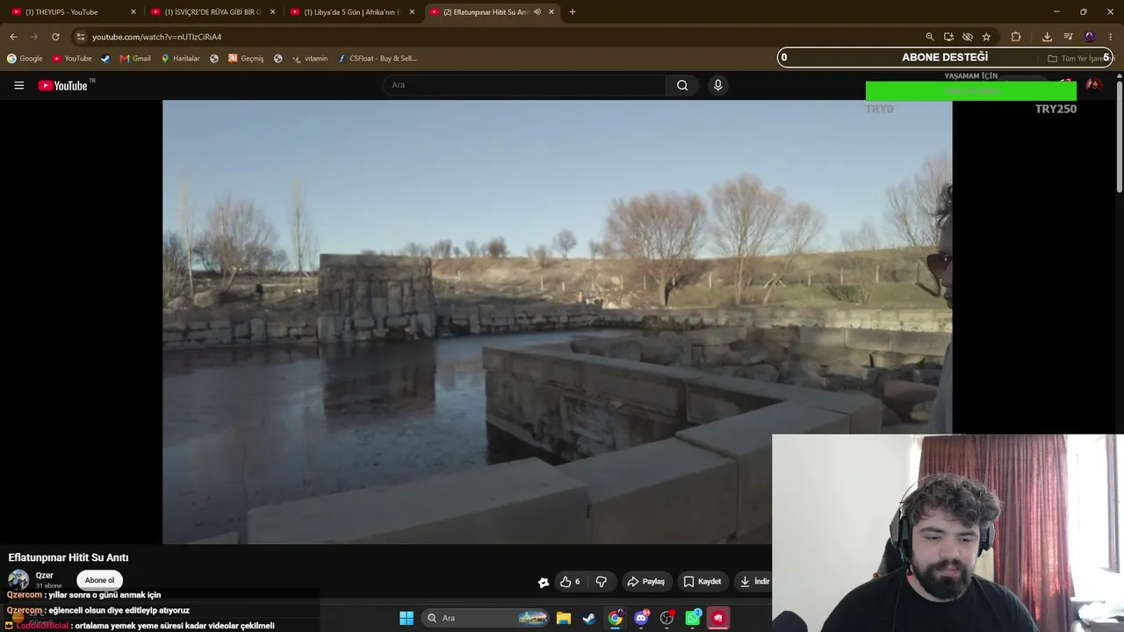Open the CSFloat - Buy & Sell bookmark
The height and width of the screenshot is (632, 1124).
pyautogui.click(x=378, y=59)
